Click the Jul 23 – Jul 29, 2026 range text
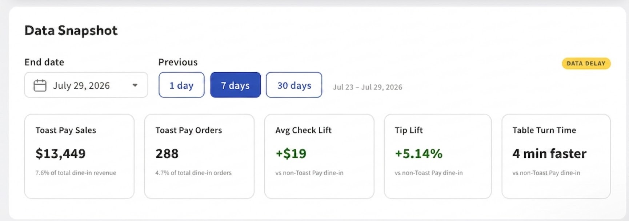The width and height of the screenshot is (629, 221). pyautogui.click(x=368, y=87)
